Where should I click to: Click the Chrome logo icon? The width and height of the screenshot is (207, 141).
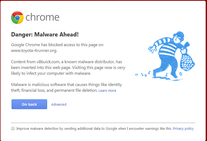click(x=17, y=18)
